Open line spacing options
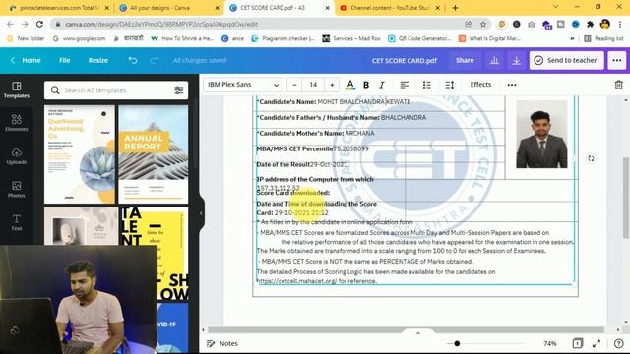Viewport: 630px width, 354px height. (450, 85)
